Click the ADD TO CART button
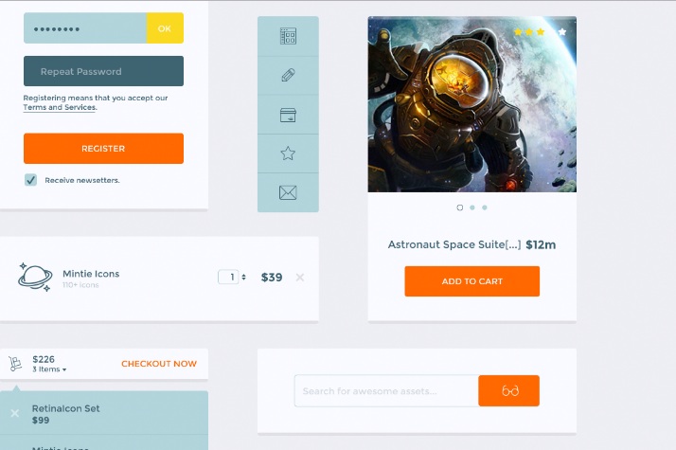The height and width of the screenshot is (450, 676). pyautogui.click(x=472, y=281)
